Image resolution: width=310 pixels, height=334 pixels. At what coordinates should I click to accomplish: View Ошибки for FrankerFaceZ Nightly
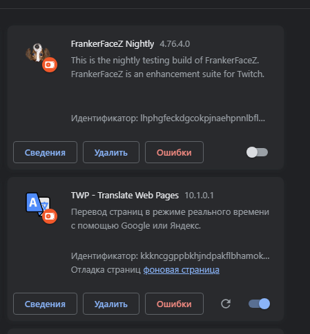(x=174, y=152)
